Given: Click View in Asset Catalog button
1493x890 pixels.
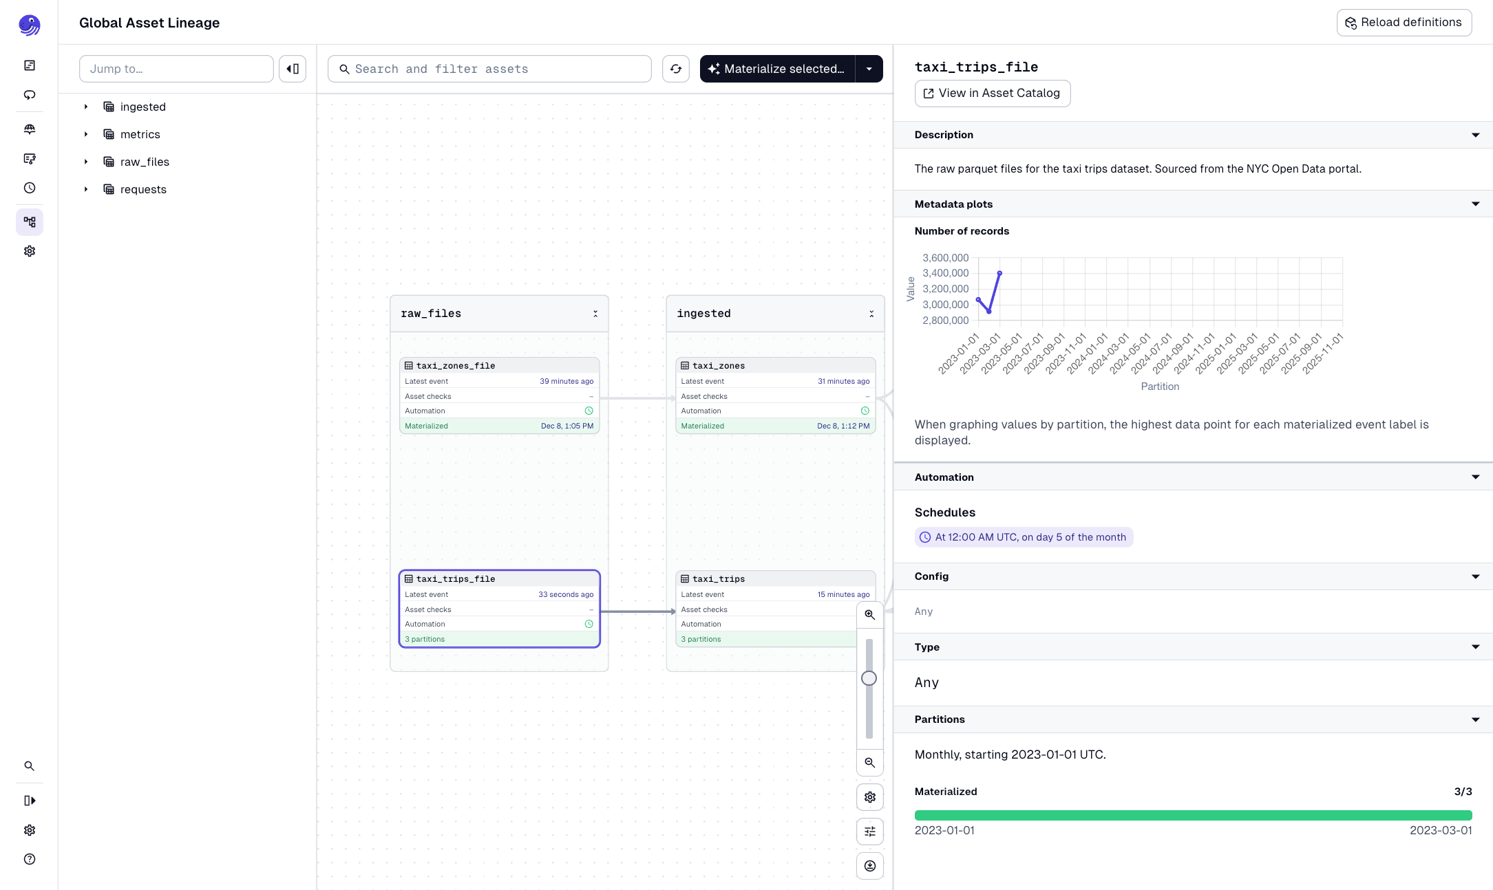Looking at the screenshot, I should [x=992, y=94].
